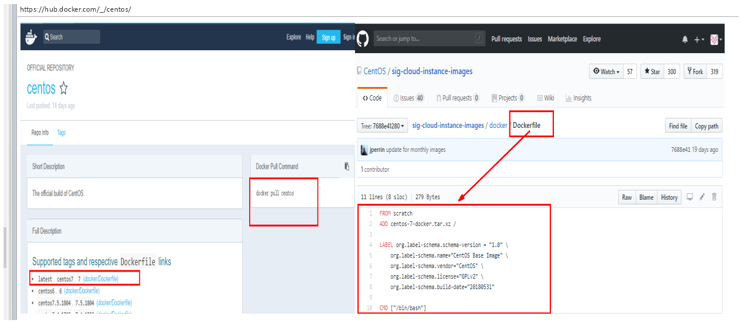Open the user avatar menu
Viewport: 741px width, 323px height.
click(x=716, y=39)
